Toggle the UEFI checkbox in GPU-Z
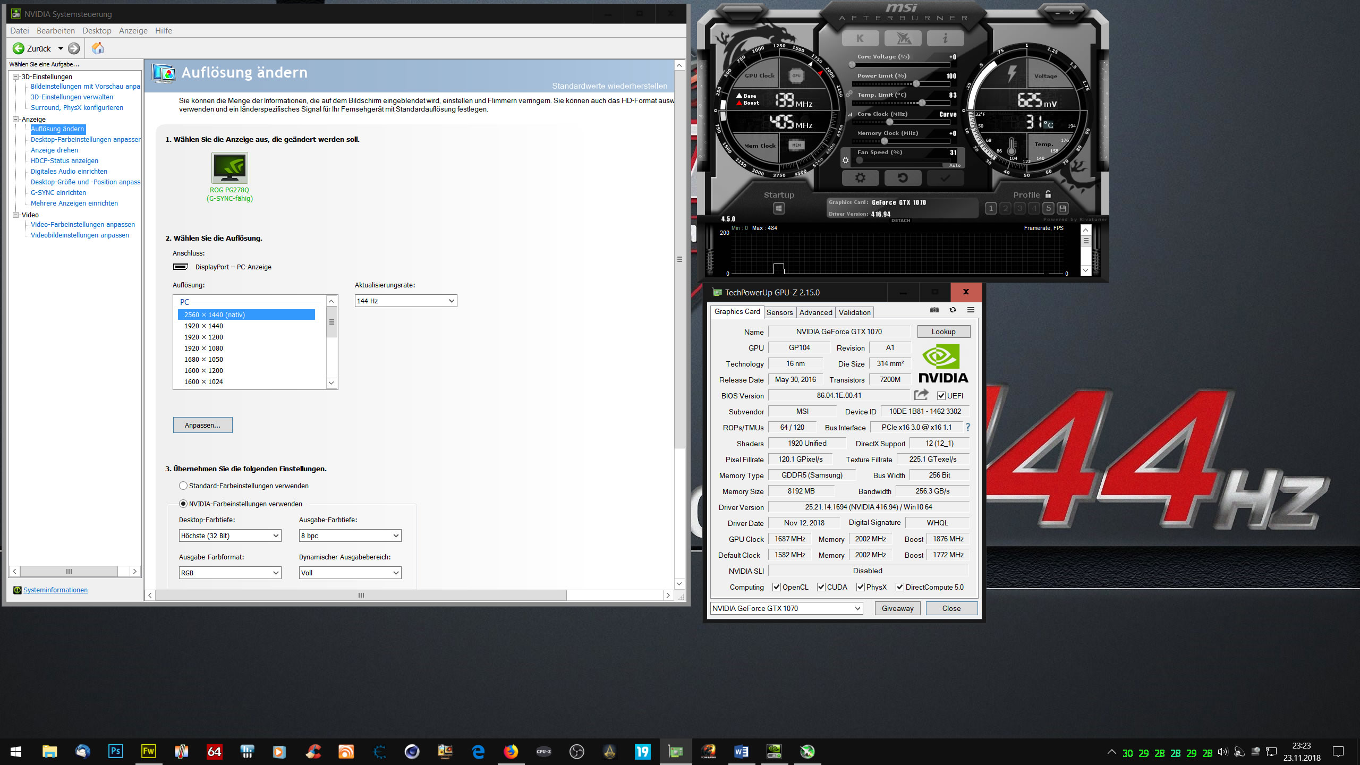 tap(941, 396)
